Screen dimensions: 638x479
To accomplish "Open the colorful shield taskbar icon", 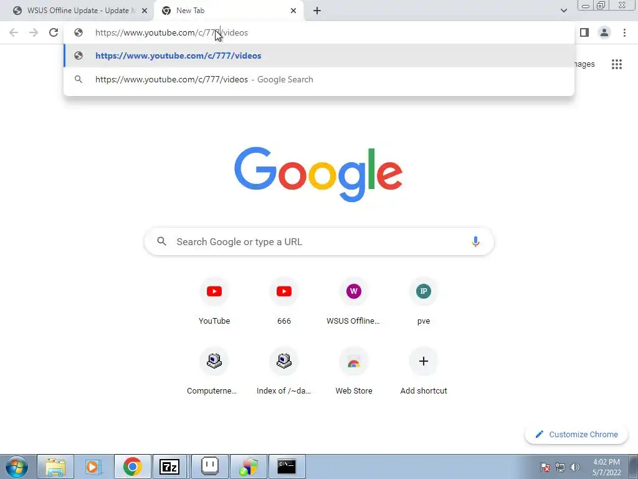I will point(249,467).
